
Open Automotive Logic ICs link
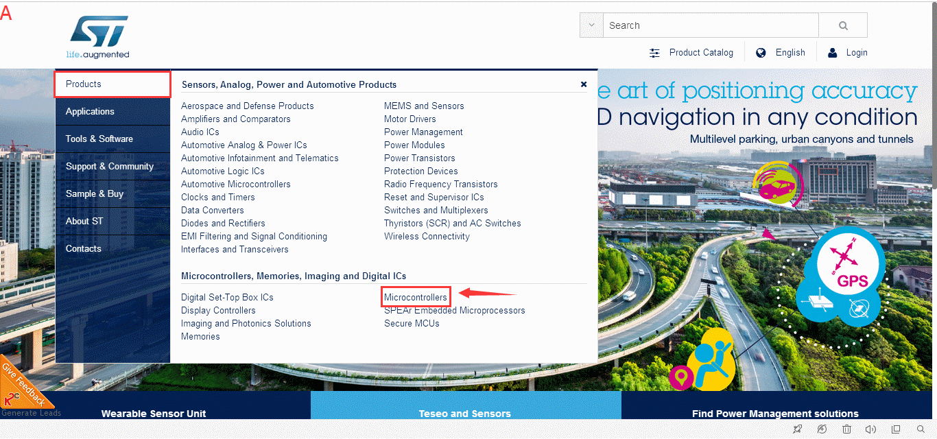click(x=223, y=171)
